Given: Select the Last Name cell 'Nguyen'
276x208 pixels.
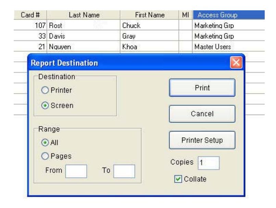Looking at the screenshot, I should point(84,47).
